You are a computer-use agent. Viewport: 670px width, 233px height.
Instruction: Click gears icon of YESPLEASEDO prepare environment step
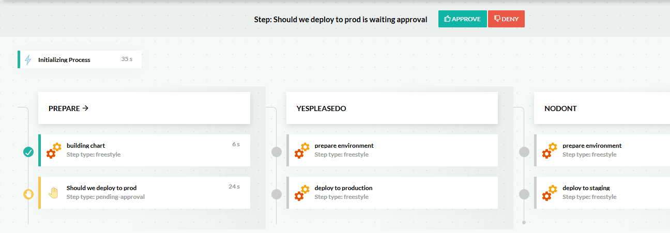(x=302, y=150)
